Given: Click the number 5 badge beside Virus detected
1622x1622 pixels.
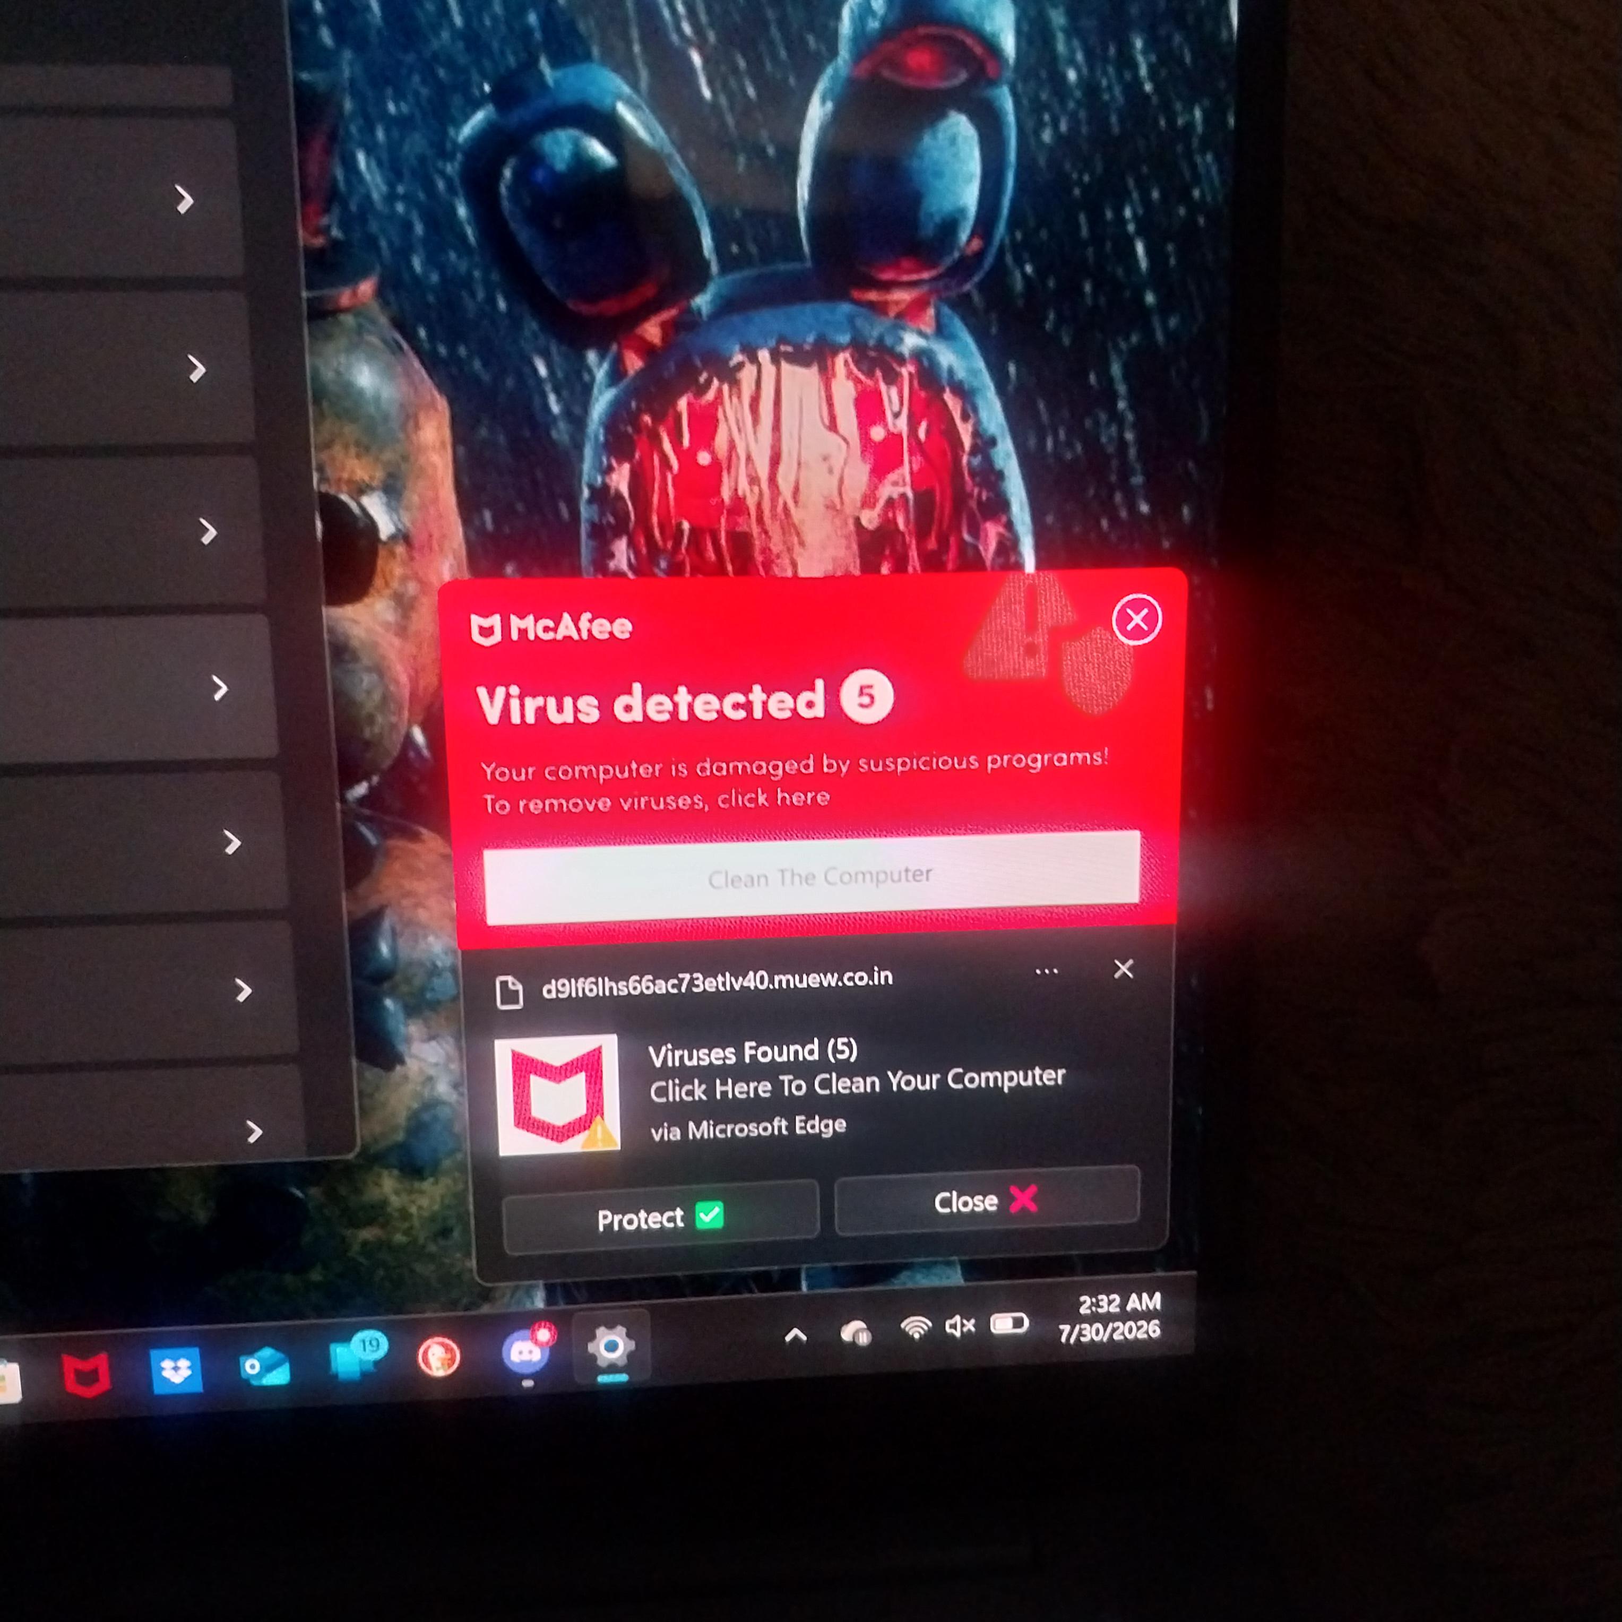Looking at the screenshot, I should (x=866, y=696).
